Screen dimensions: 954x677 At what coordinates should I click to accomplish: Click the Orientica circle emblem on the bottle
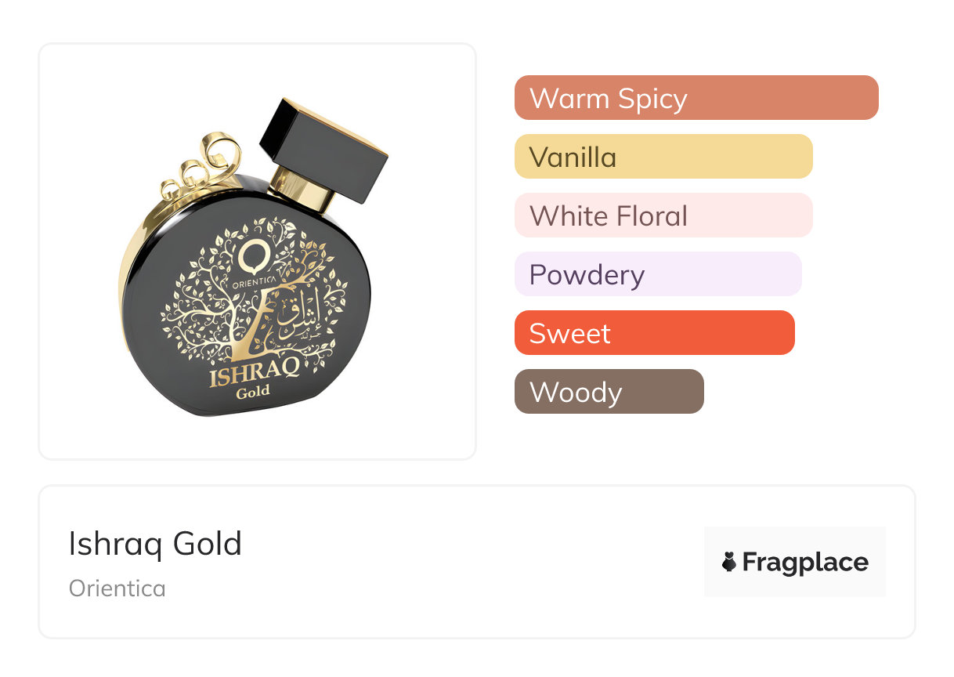pyautogui.click(x=251, y=255)
